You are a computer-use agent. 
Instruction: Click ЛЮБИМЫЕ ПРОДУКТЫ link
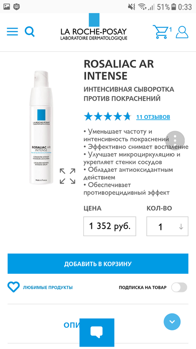[x=48, y=287]
